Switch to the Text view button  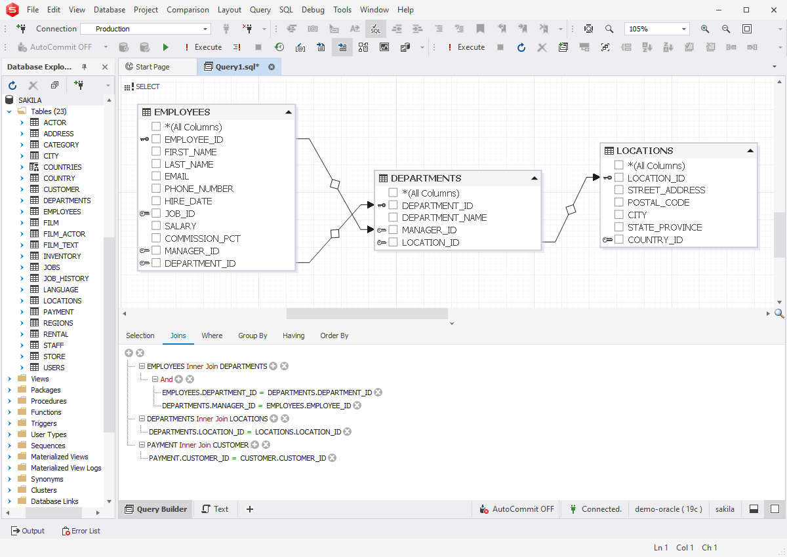click(215, 509)
